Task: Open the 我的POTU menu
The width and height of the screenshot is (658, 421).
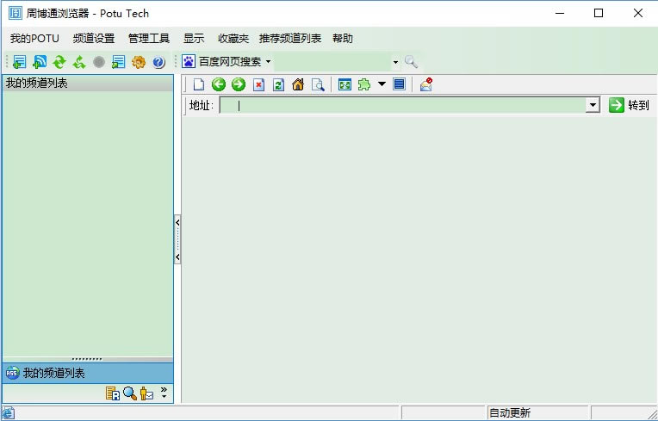Action: [34, 39]
